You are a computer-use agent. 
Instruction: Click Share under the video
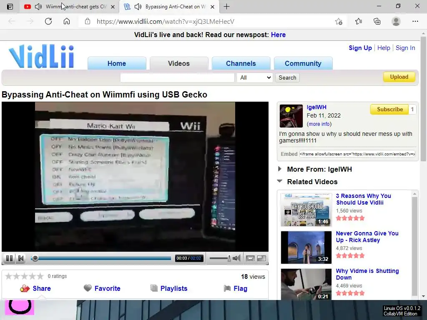35,288
